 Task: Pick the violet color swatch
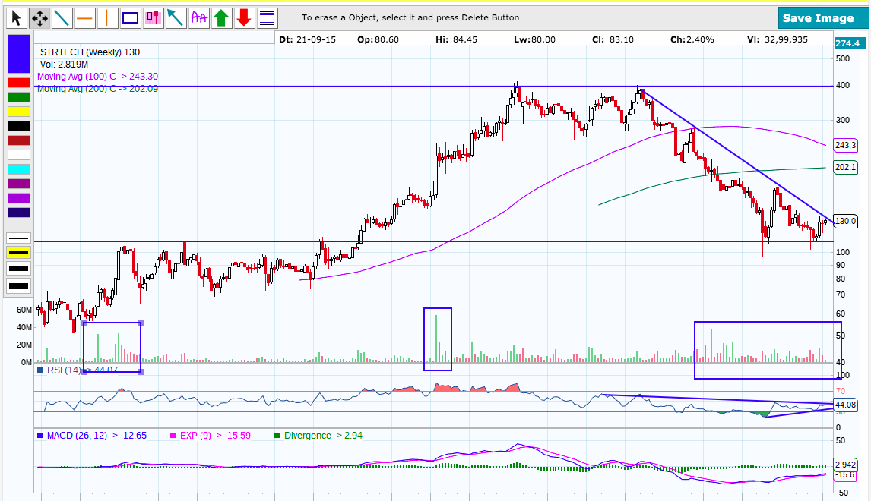(x=19, y=198)
